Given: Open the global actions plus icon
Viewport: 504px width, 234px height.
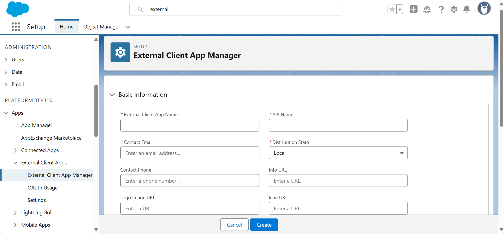Looking at the screenshot, I should coord(413,9).
